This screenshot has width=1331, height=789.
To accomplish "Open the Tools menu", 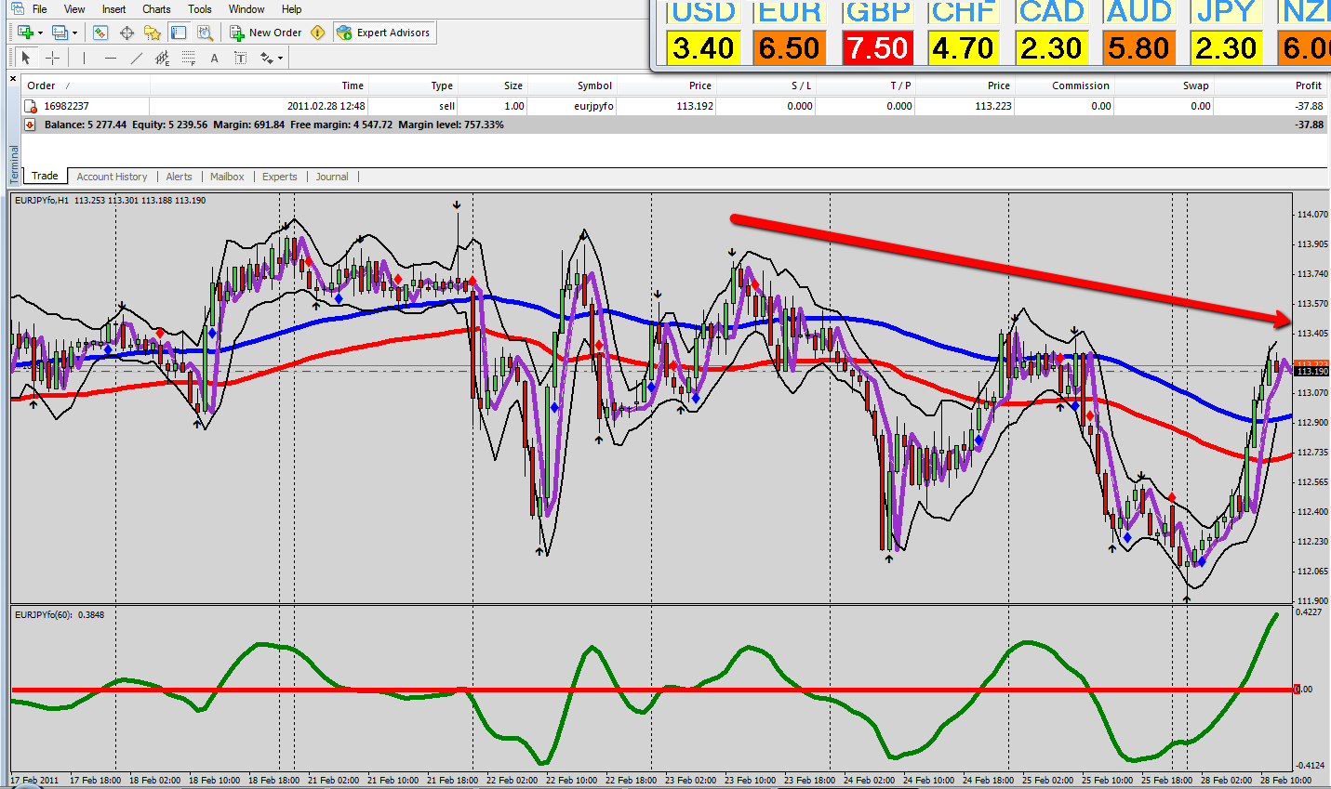I will point(200,9).
